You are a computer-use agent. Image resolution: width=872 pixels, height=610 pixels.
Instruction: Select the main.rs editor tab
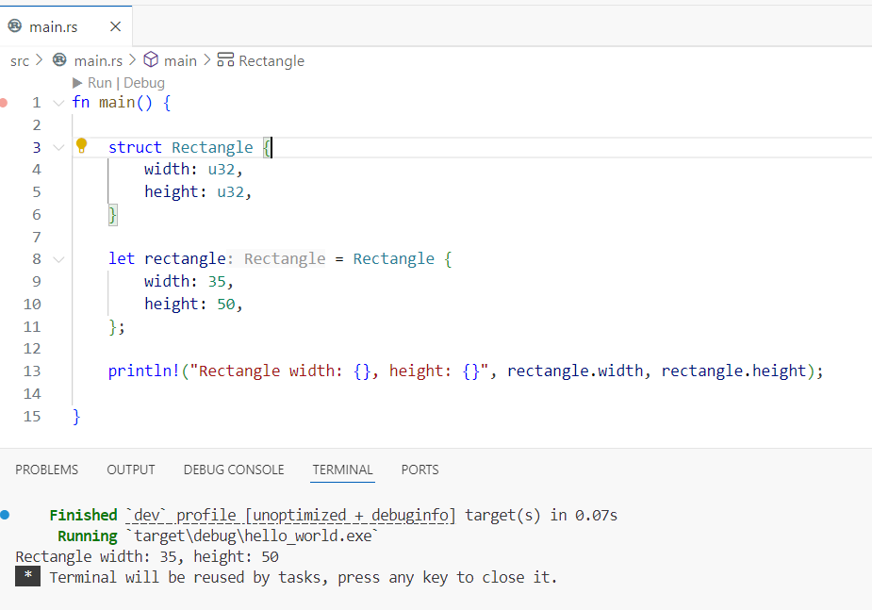click(x=66, y=26)
